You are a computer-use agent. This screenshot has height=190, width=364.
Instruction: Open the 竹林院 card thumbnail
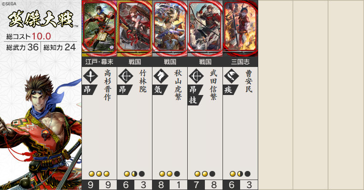pos(135,28)
